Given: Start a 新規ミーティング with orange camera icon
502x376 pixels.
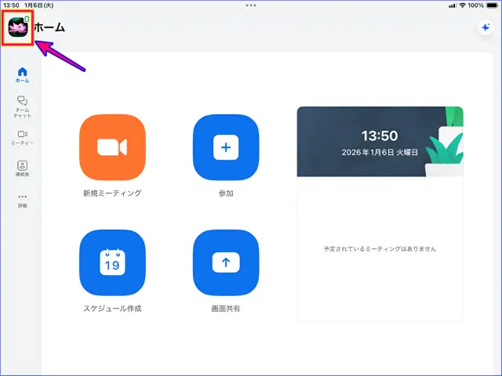Looking at the screenshot, I should [x=112, y=147].
